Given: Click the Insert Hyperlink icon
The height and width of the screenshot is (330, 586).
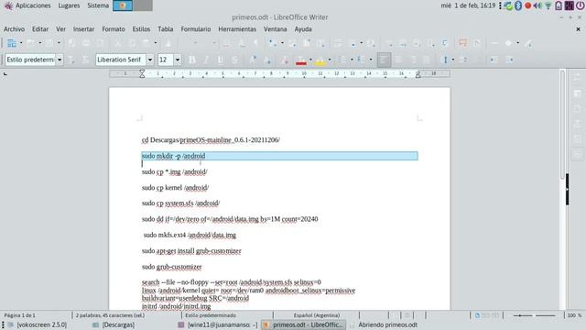Looking at the screenshot, I should coord(388,43).
